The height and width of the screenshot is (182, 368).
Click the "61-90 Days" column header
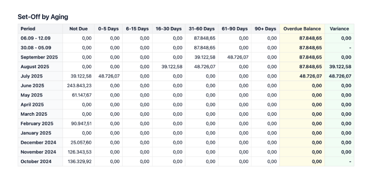[x=235, y=29]
